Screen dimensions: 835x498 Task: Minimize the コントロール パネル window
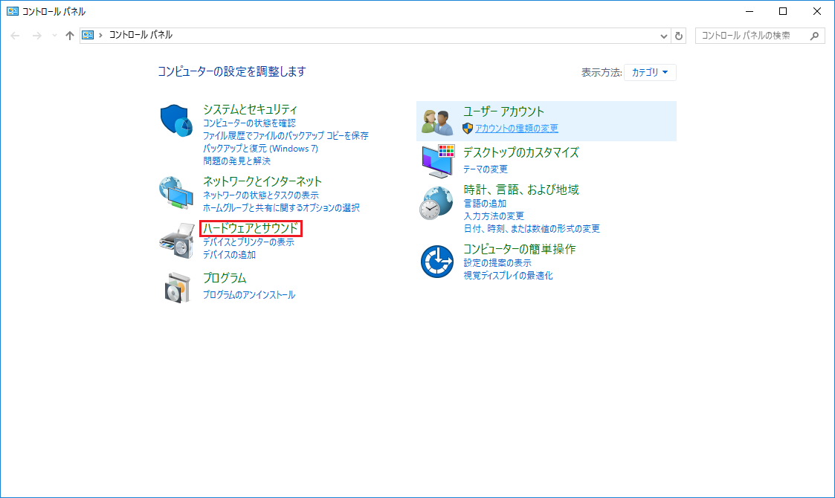749,11
